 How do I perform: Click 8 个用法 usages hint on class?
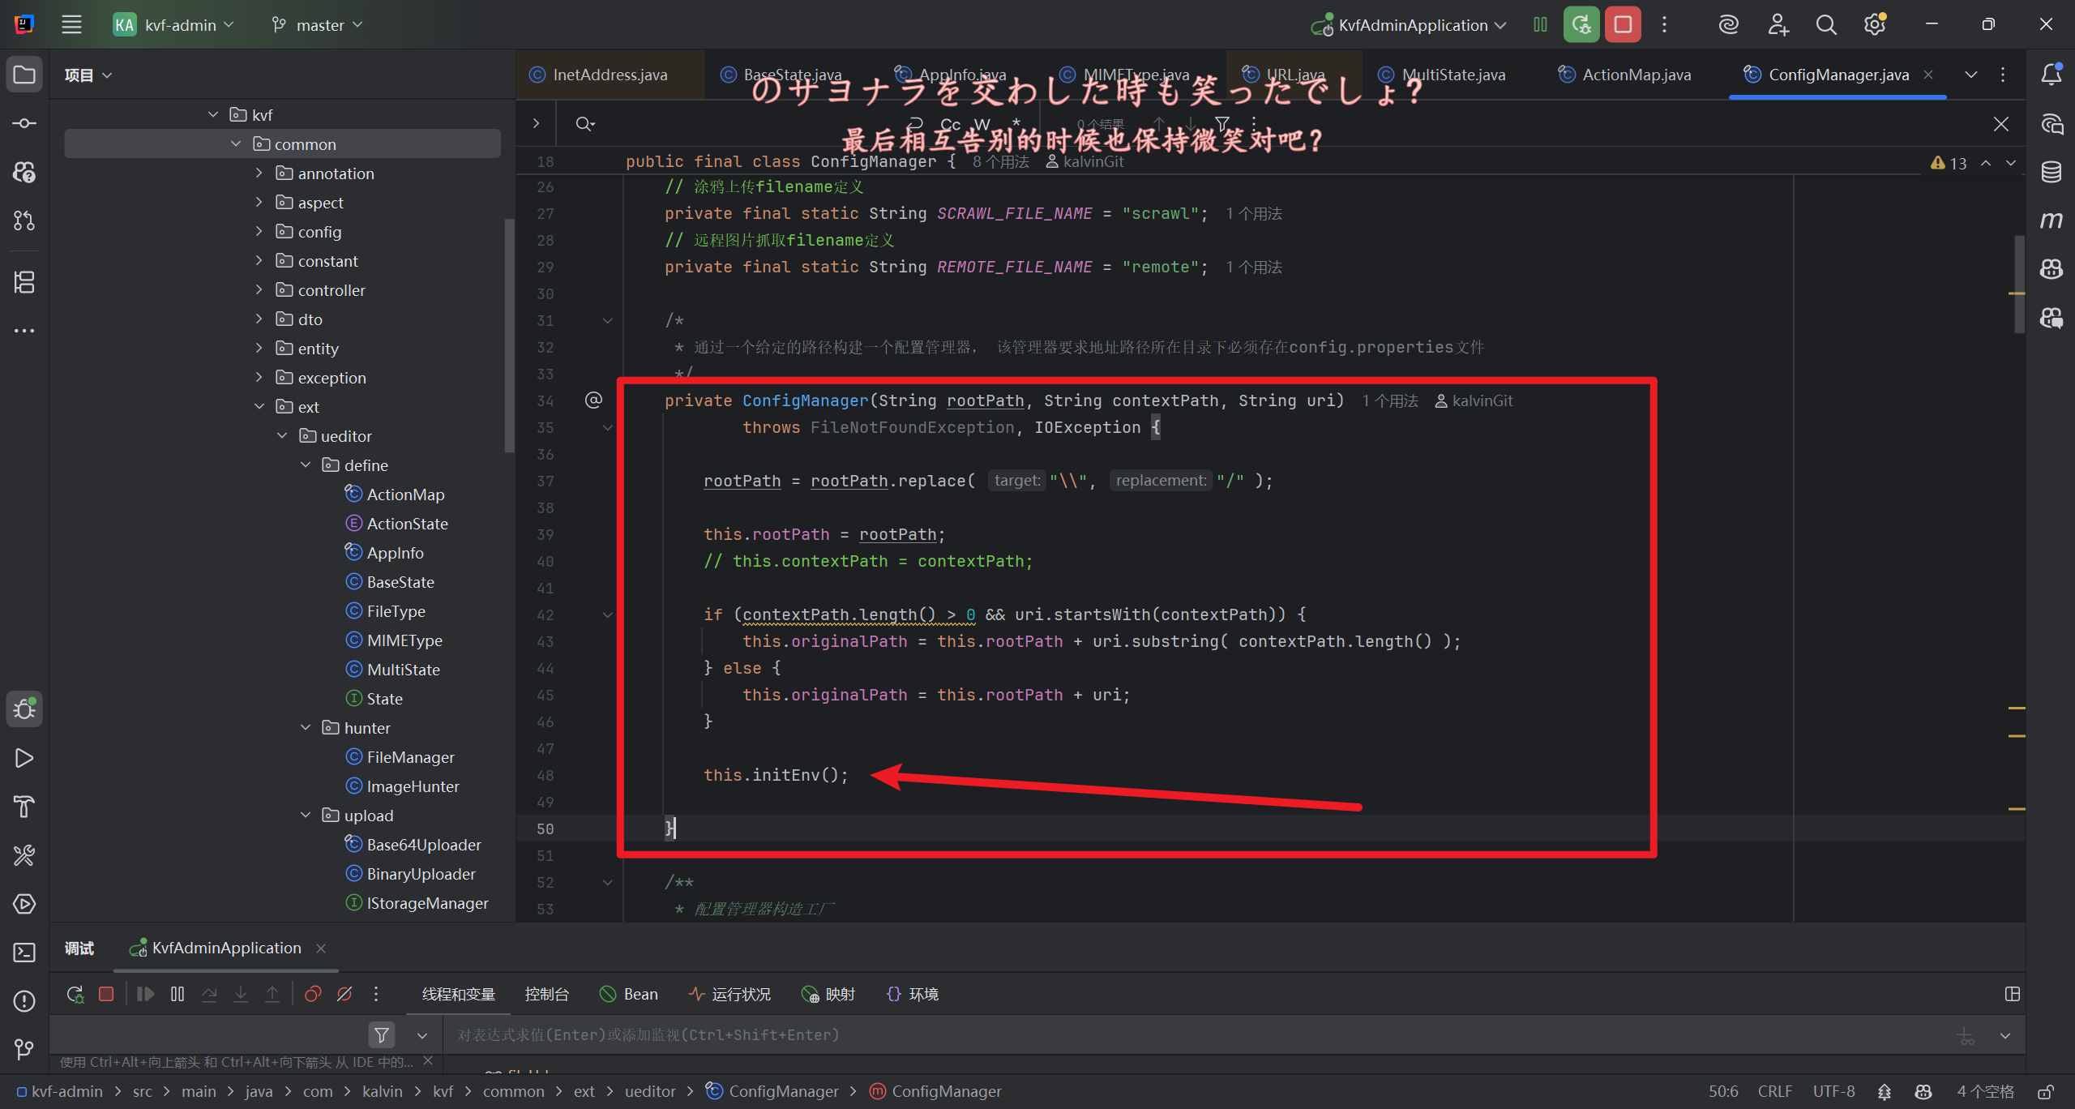[1000, 161]
